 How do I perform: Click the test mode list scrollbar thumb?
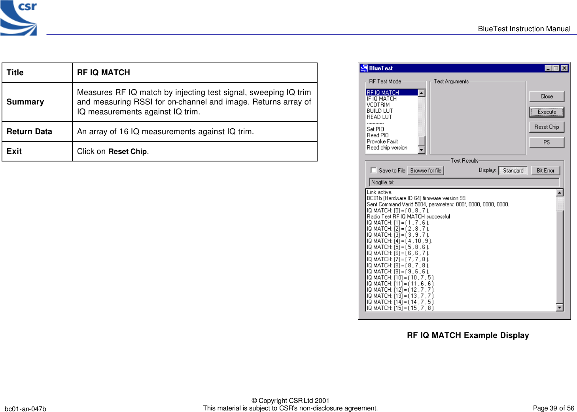point(422,141)
